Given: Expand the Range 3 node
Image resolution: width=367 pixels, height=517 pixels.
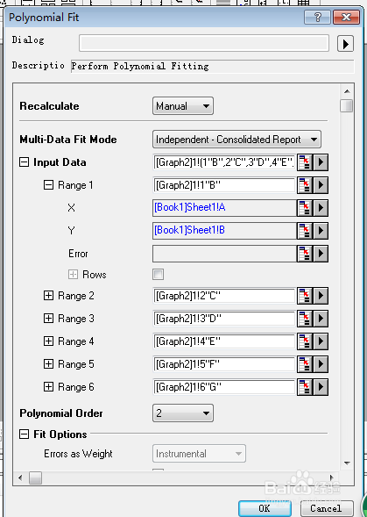Looking at the screenshot, I should (48, 318).
